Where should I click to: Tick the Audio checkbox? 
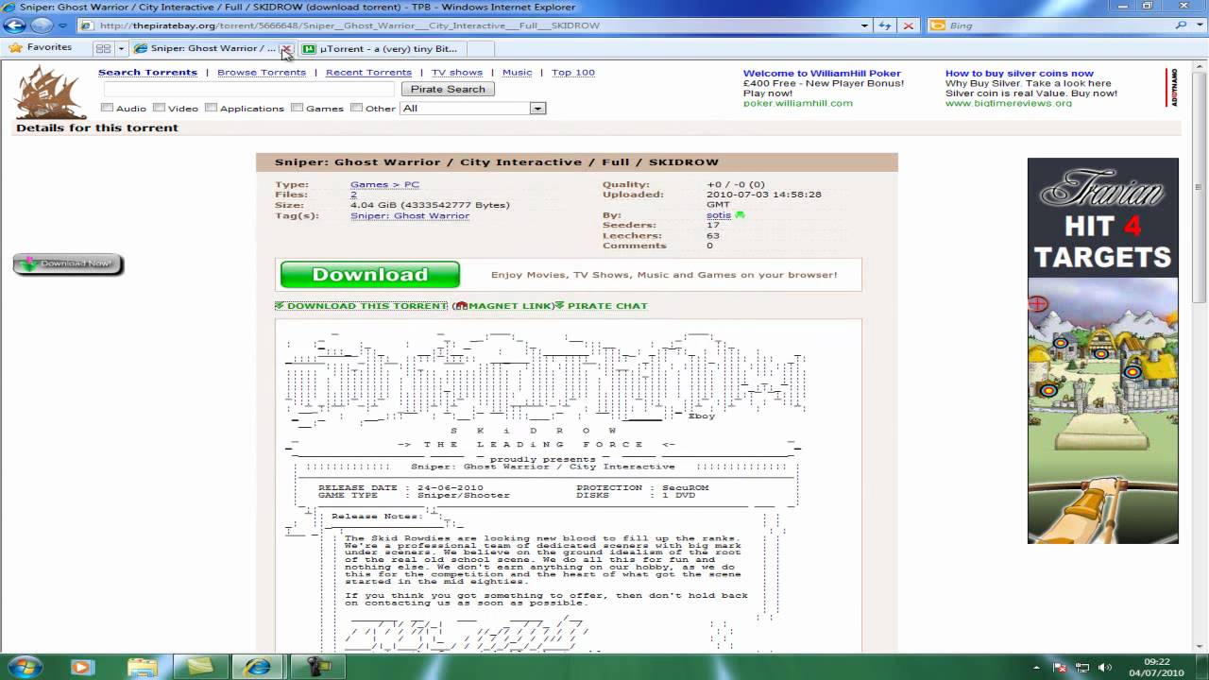point(107,108)
